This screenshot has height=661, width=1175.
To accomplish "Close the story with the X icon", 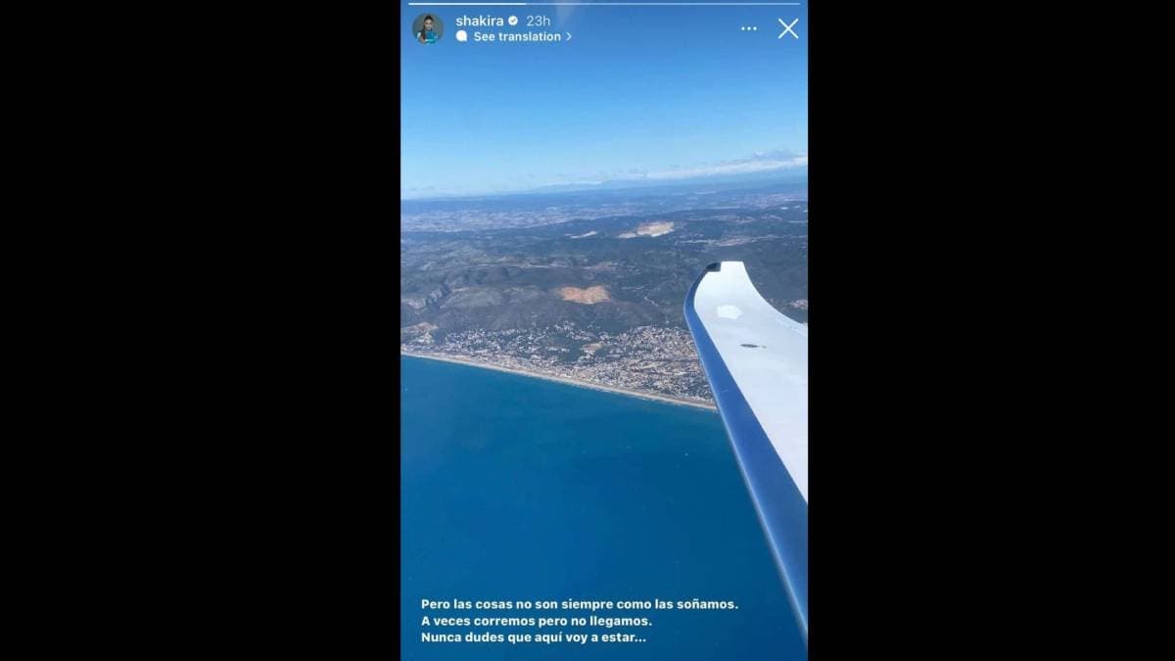I will [788, 28].
